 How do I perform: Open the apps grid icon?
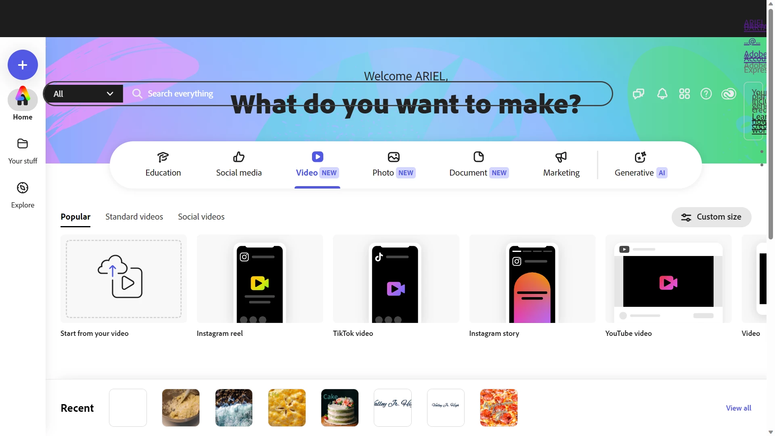pyautogui.click(x=685, y=94)
